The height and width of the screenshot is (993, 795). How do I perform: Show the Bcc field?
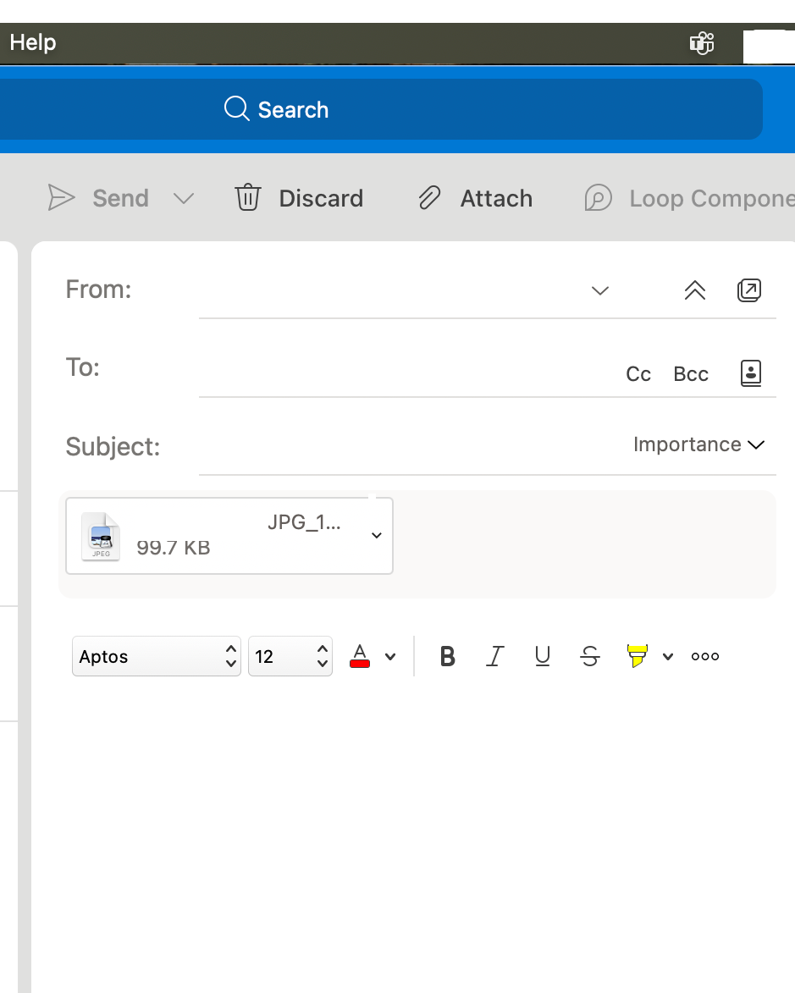coord(691,374)
